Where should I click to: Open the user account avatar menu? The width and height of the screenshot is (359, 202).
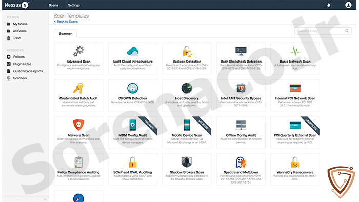(x=348, y=5)
